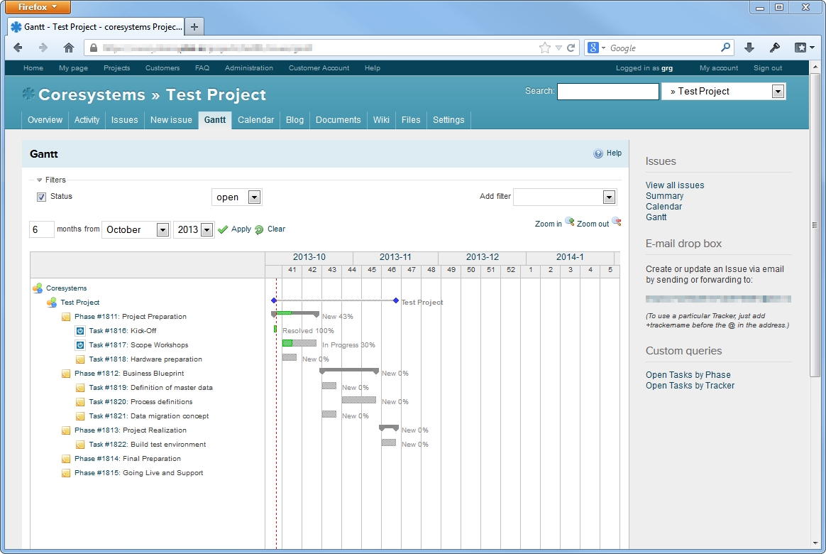Click the Kick-Off 100% progress bar
Viewport: 826px width, 554px height.
tap(275, 329)
